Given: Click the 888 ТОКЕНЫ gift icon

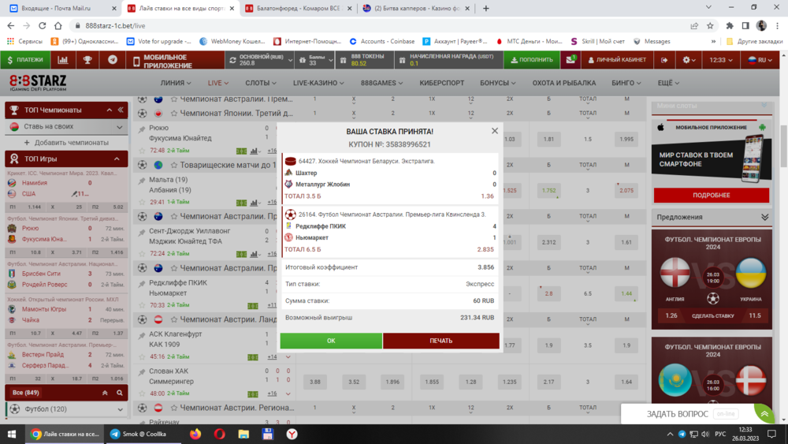Looking at the screenshot, I should 343,61.
